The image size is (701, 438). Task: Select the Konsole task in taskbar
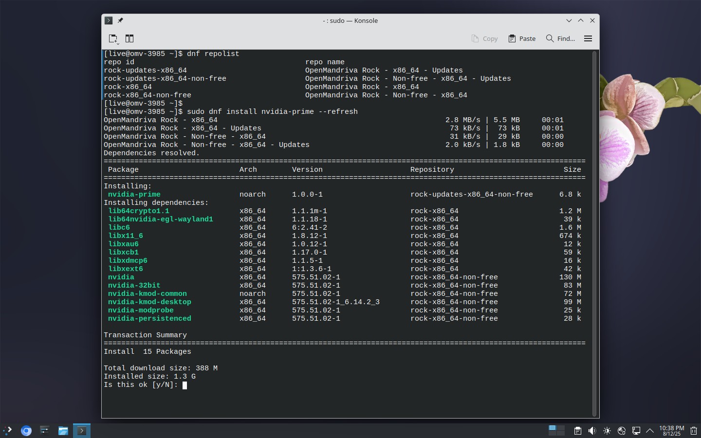pos(82,431)
